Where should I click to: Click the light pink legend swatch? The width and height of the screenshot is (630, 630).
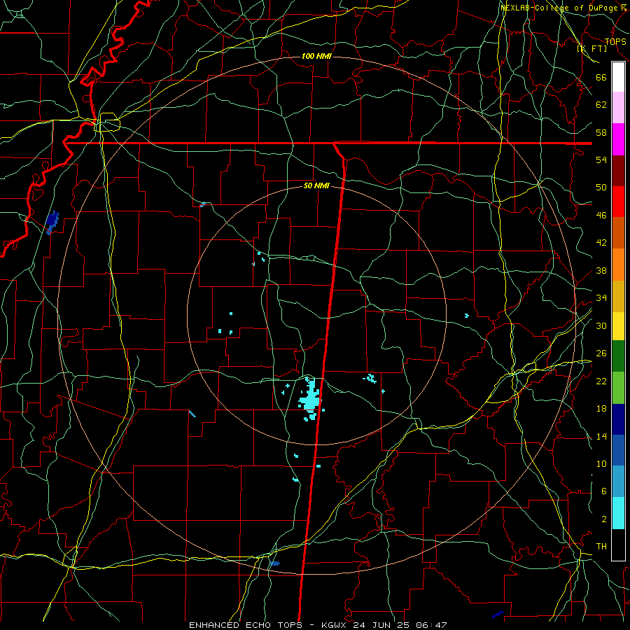pyautogui.click(x=618, y=107)
